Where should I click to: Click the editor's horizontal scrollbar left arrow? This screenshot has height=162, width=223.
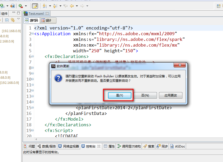click(36, 139)
